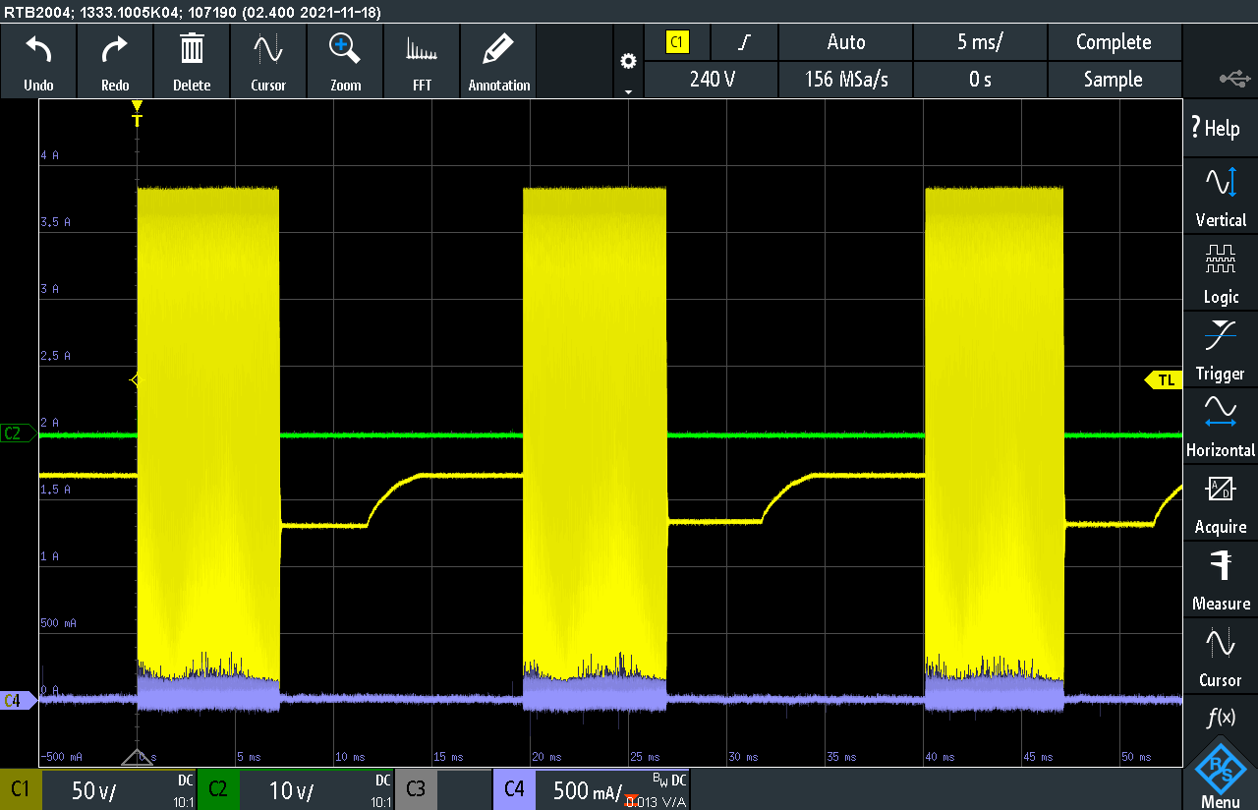Open the settings gear menu
This screenshot has height=810, width=1258.
point(628,62)
